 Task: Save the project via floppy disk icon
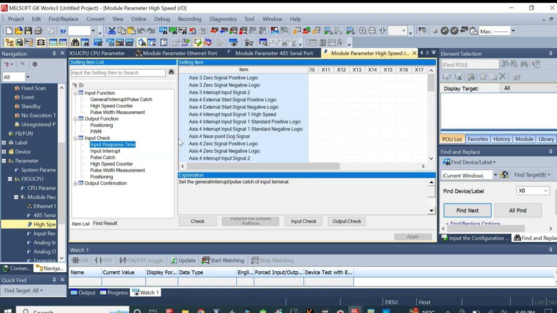tap(28, 31)
